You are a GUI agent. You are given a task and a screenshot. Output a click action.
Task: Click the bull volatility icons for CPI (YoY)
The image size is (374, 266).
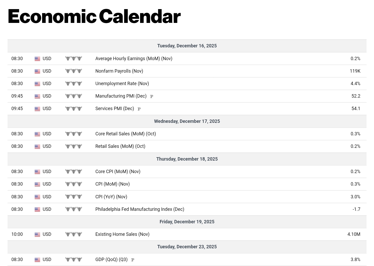[x=74, y=197]
